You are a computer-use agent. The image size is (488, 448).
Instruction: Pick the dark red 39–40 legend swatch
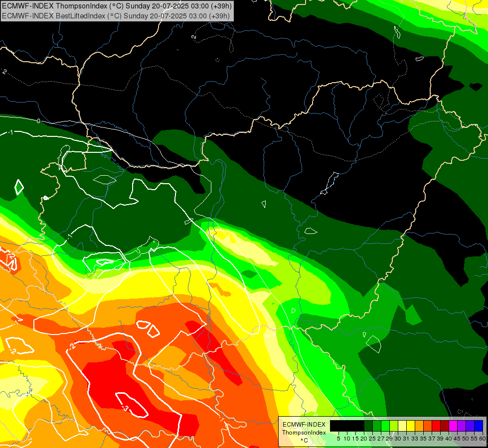(445, 426)
